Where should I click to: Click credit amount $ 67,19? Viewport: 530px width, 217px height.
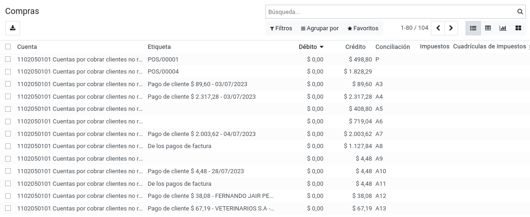click(362, 208)
